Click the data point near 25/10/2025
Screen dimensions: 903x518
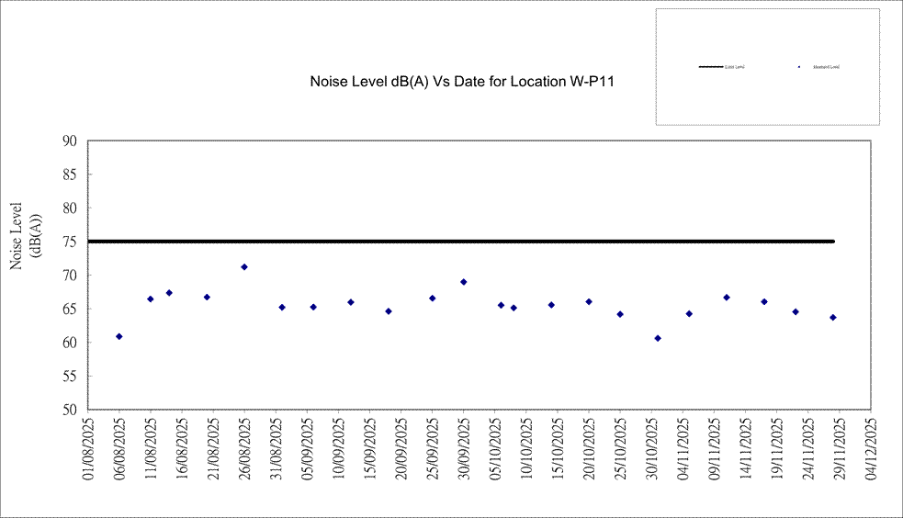620,314
